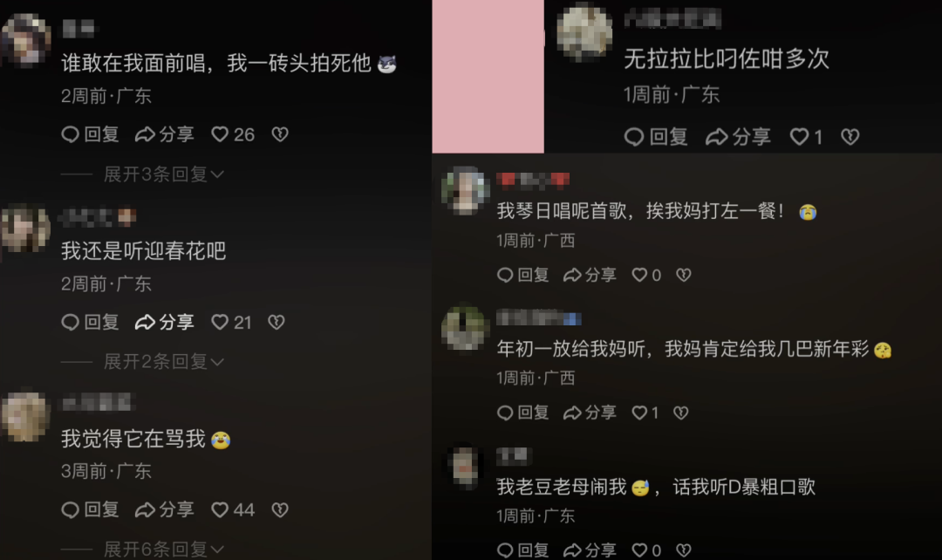Like the comment with 26 likes
The image size is (942, 560).
click(x=233, y=134)
